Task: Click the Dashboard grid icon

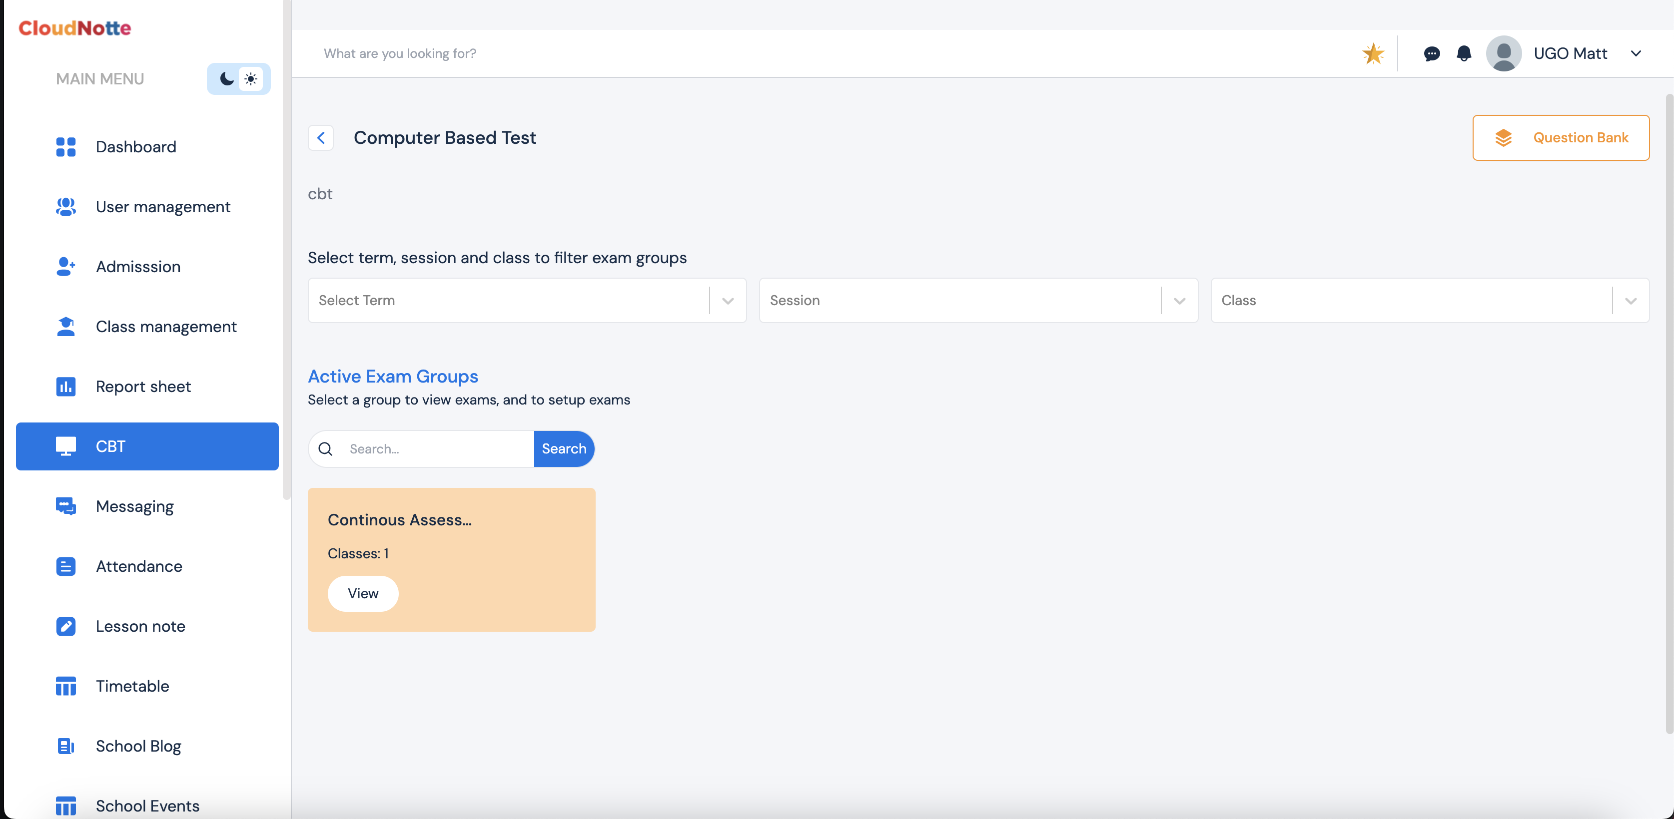Action: pos(65,147)
